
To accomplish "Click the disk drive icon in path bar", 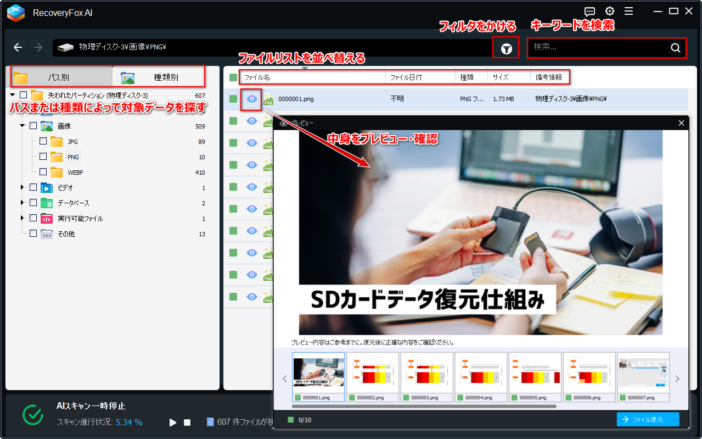I will click(66, 47).
